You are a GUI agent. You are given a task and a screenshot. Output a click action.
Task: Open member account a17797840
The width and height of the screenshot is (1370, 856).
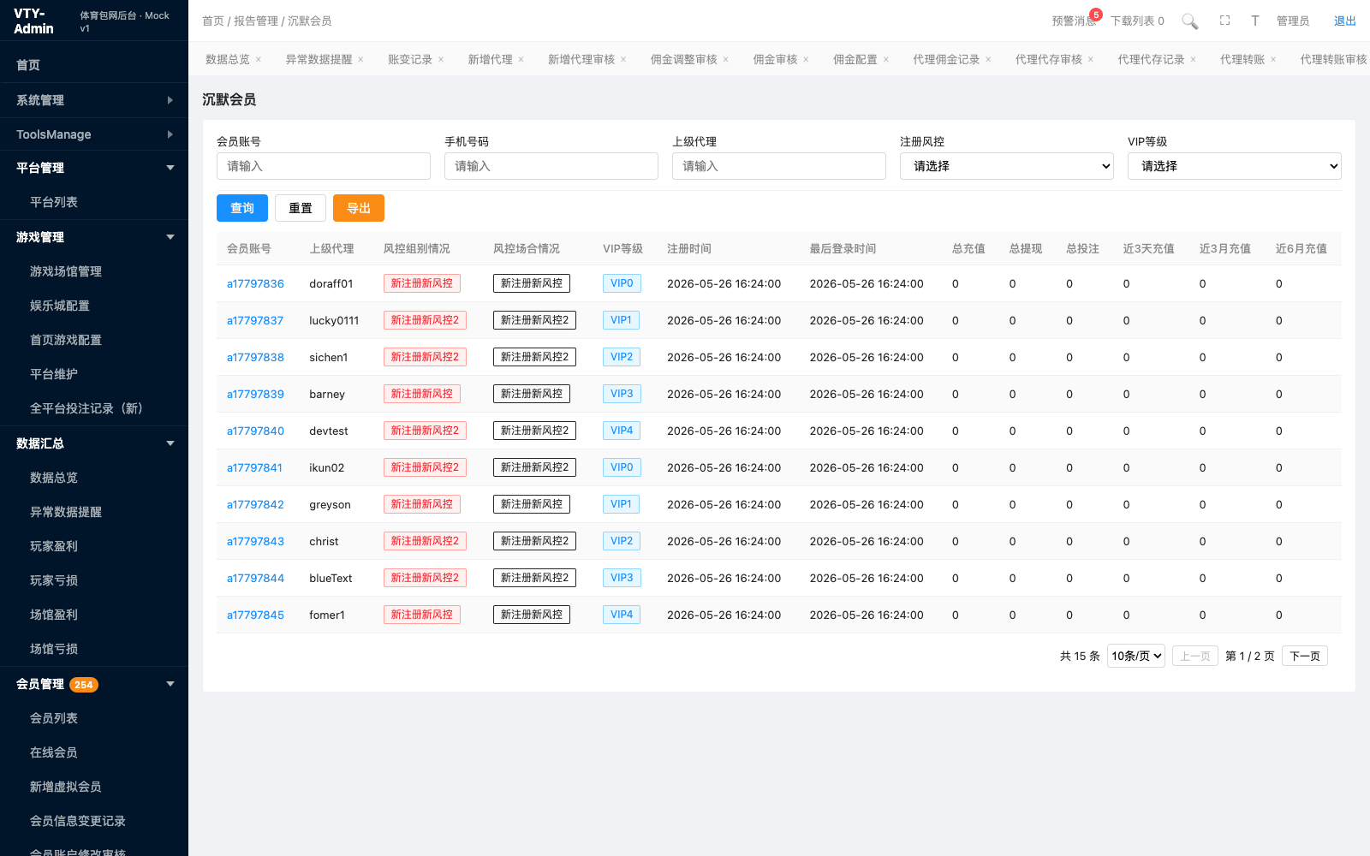pyautogui.click(x=255, y=431)
